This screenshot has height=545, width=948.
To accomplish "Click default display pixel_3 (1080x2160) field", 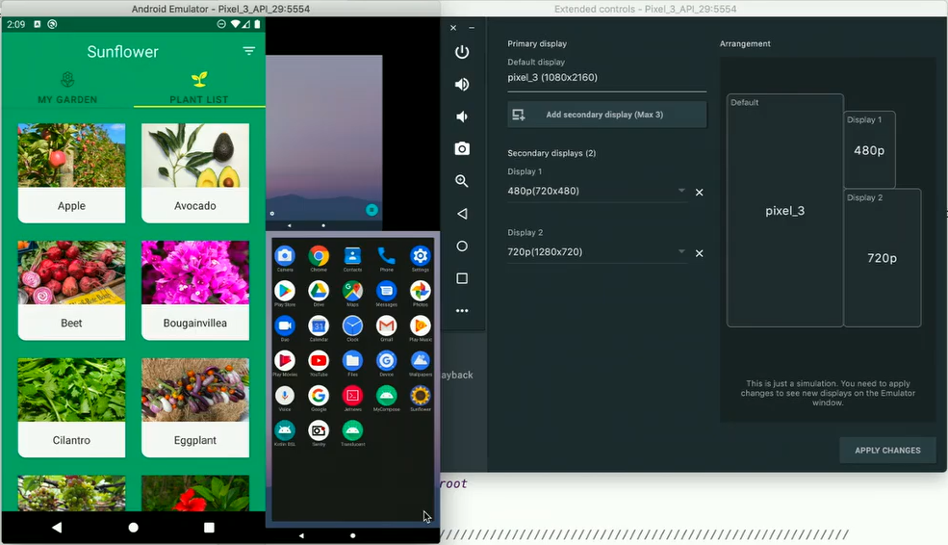I will pos(607,77).
